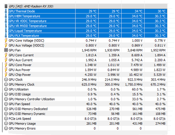The image size is (175, 135).
Task: Select the GPU Core Power label
Action: 20,65
